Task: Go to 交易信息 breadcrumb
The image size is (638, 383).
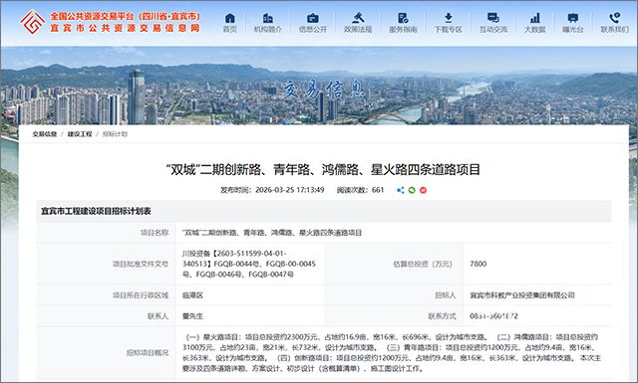Action: click(45, 134)
